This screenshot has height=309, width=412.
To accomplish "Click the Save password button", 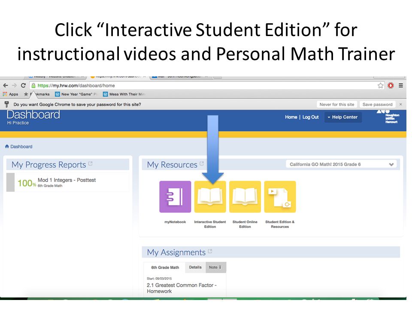I will click(x=377, y=104).
